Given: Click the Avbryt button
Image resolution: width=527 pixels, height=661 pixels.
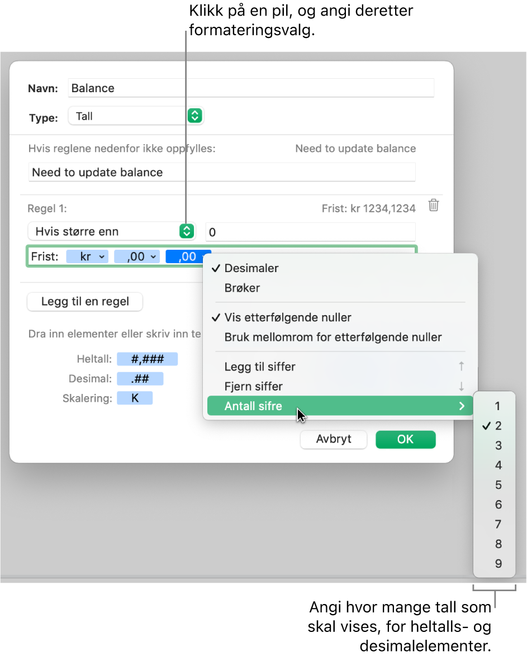Looking at the screenshot, I should (334, 439).
